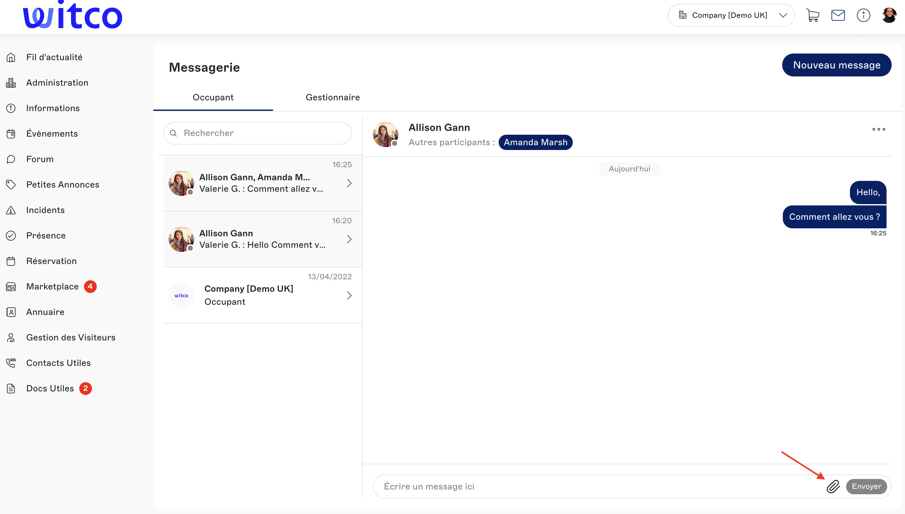The height and width of the screenshot is (514, 905).
Task: Click the paperclip attachment icon
Action: pyautogui.click(x=833, y=486)
